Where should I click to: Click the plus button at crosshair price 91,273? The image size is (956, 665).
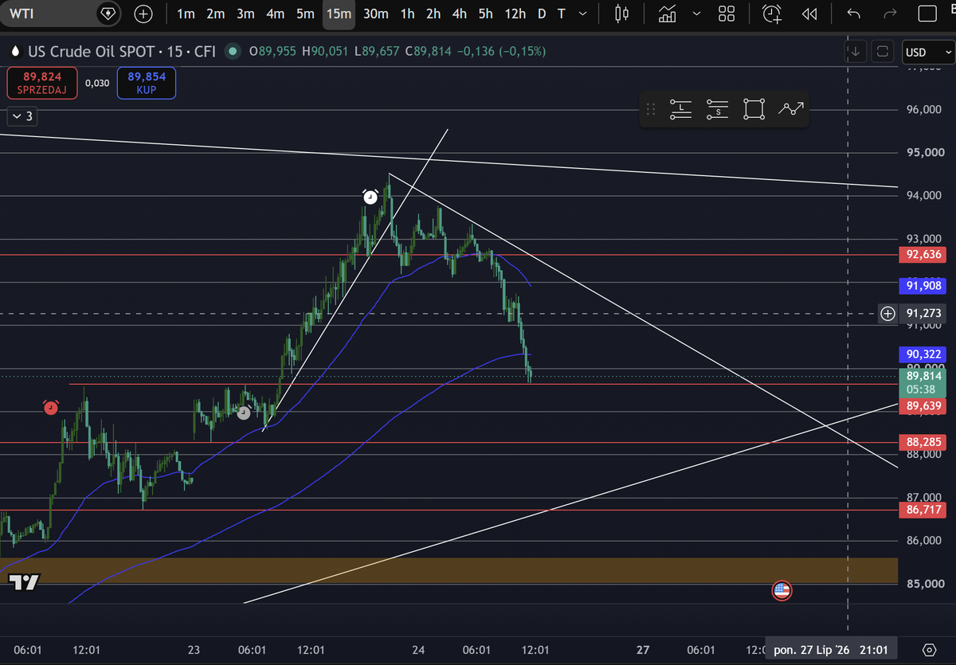[887, 314]
